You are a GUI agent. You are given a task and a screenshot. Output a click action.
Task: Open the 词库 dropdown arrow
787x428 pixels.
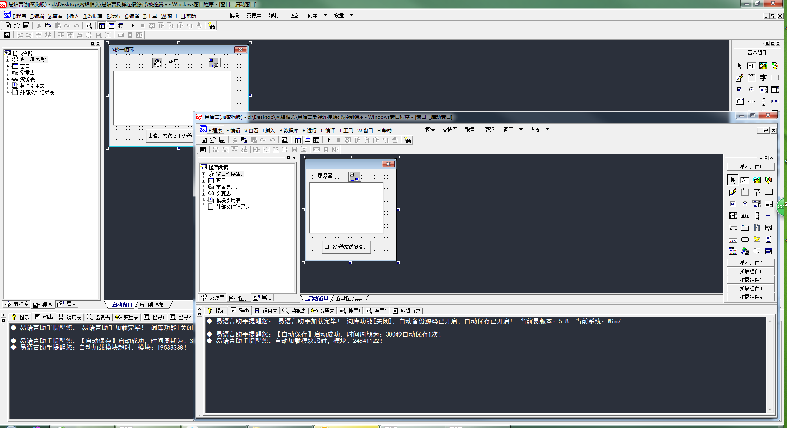(x=521, y=129)
